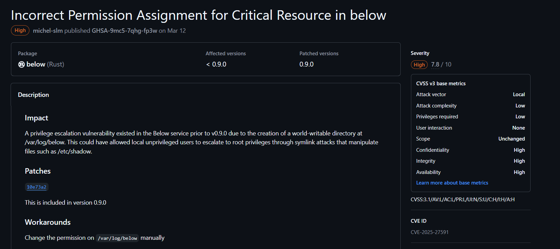Image resolution: width=560 pixels, height=249 pixels.
Task: Click the Patches heading
Action: 38,171
